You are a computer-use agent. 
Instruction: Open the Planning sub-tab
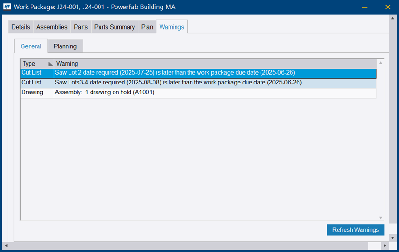click(65, 46)
